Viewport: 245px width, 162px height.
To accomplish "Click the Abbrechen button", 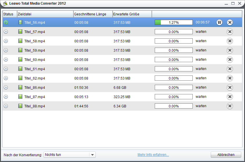I will [226, 155].
